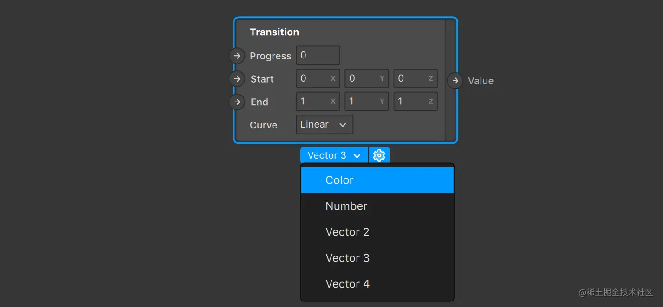
Task: Open the Linear curve dropdown
Action: 325,124
